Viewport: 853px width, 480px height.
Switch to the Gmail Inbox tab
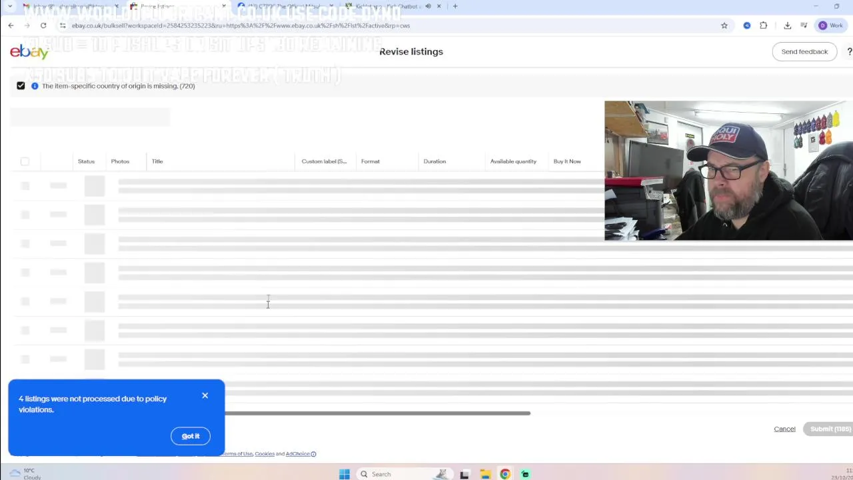[69, 6]
